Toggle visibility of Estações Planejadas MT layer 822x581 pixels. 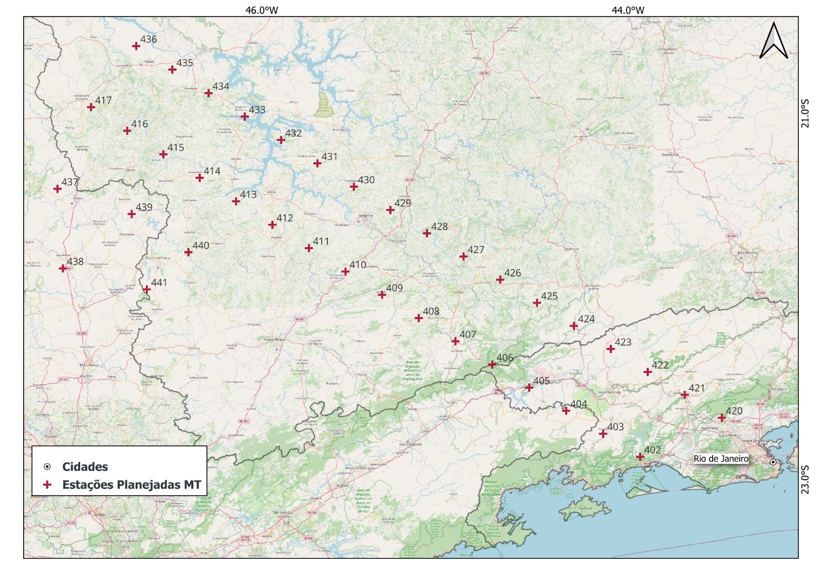tap(131, 484)
